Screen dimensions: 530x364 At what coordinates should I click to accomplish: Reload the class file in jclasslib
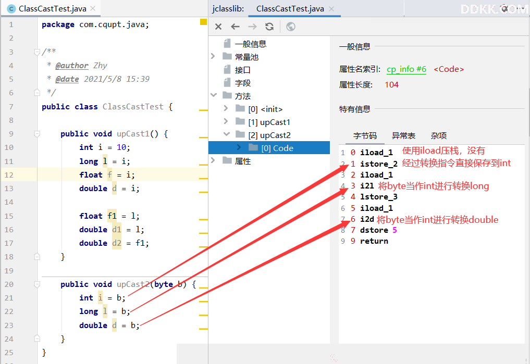click(269, 27)
